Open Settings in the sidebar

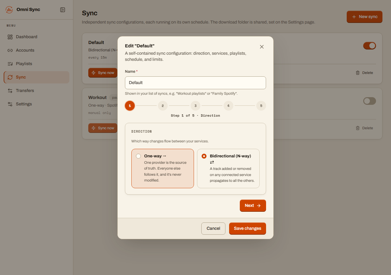(x=36, y=104)
